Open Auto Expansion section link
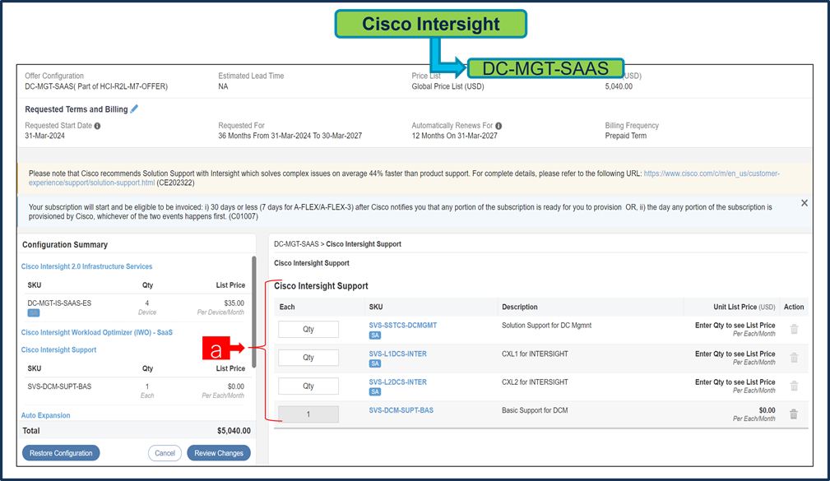This screenshot has width=830, height=481. [45, 415]
